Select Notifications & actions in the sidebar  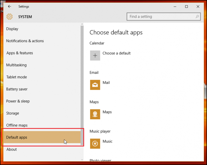[x=25, y=41]
